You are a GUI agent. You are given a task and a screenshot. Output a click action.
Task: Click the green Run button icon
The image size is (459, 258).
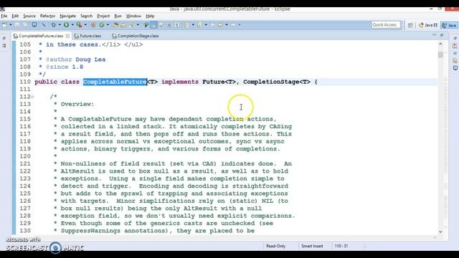[x=67, y=25]
